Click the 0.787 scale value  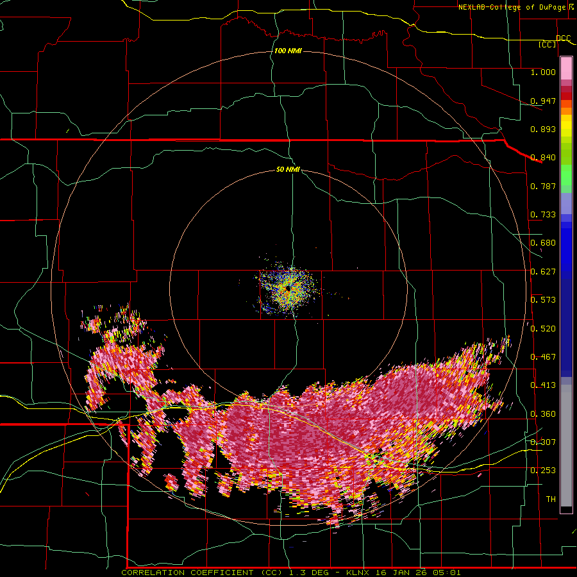(543, 186)
